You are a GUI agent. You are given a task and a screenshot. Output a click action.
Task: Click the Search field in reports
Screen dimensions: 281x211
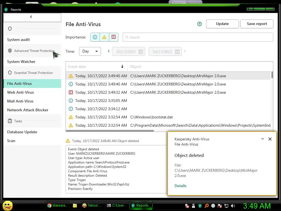point(198,37)
